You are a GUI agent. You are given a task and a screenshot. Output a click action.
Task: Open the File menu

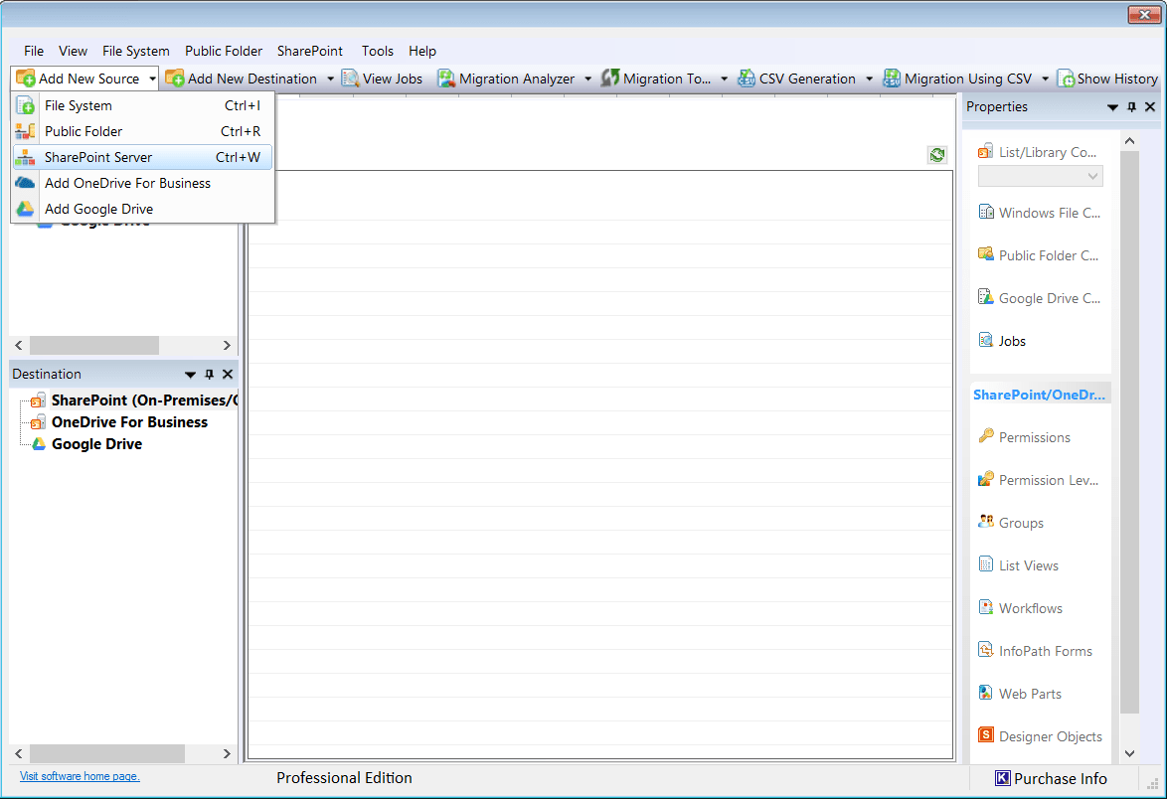34,51
